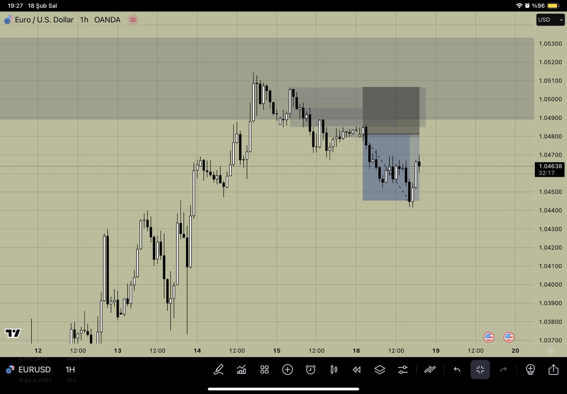Share the chart with the share icon
567x394 pixels.
(553, 369)
